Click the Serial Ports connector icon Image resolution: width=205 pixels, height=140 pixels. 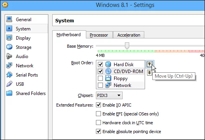coord(9,75)
